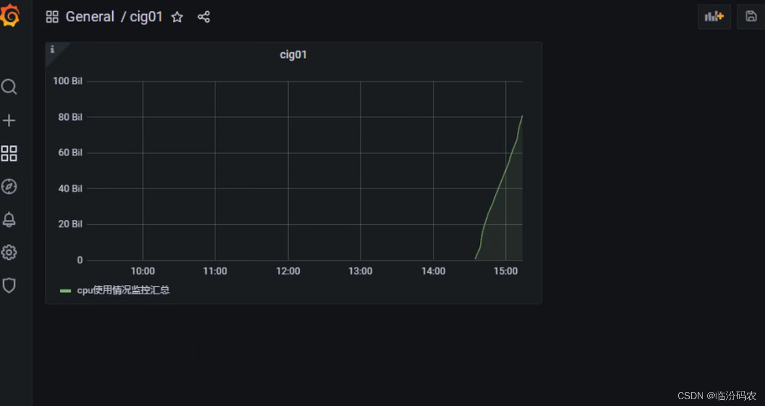This screenshot has width=765, height=406.
Task: Click the Add panel chart icon
Action: click(x=714, y=17)
